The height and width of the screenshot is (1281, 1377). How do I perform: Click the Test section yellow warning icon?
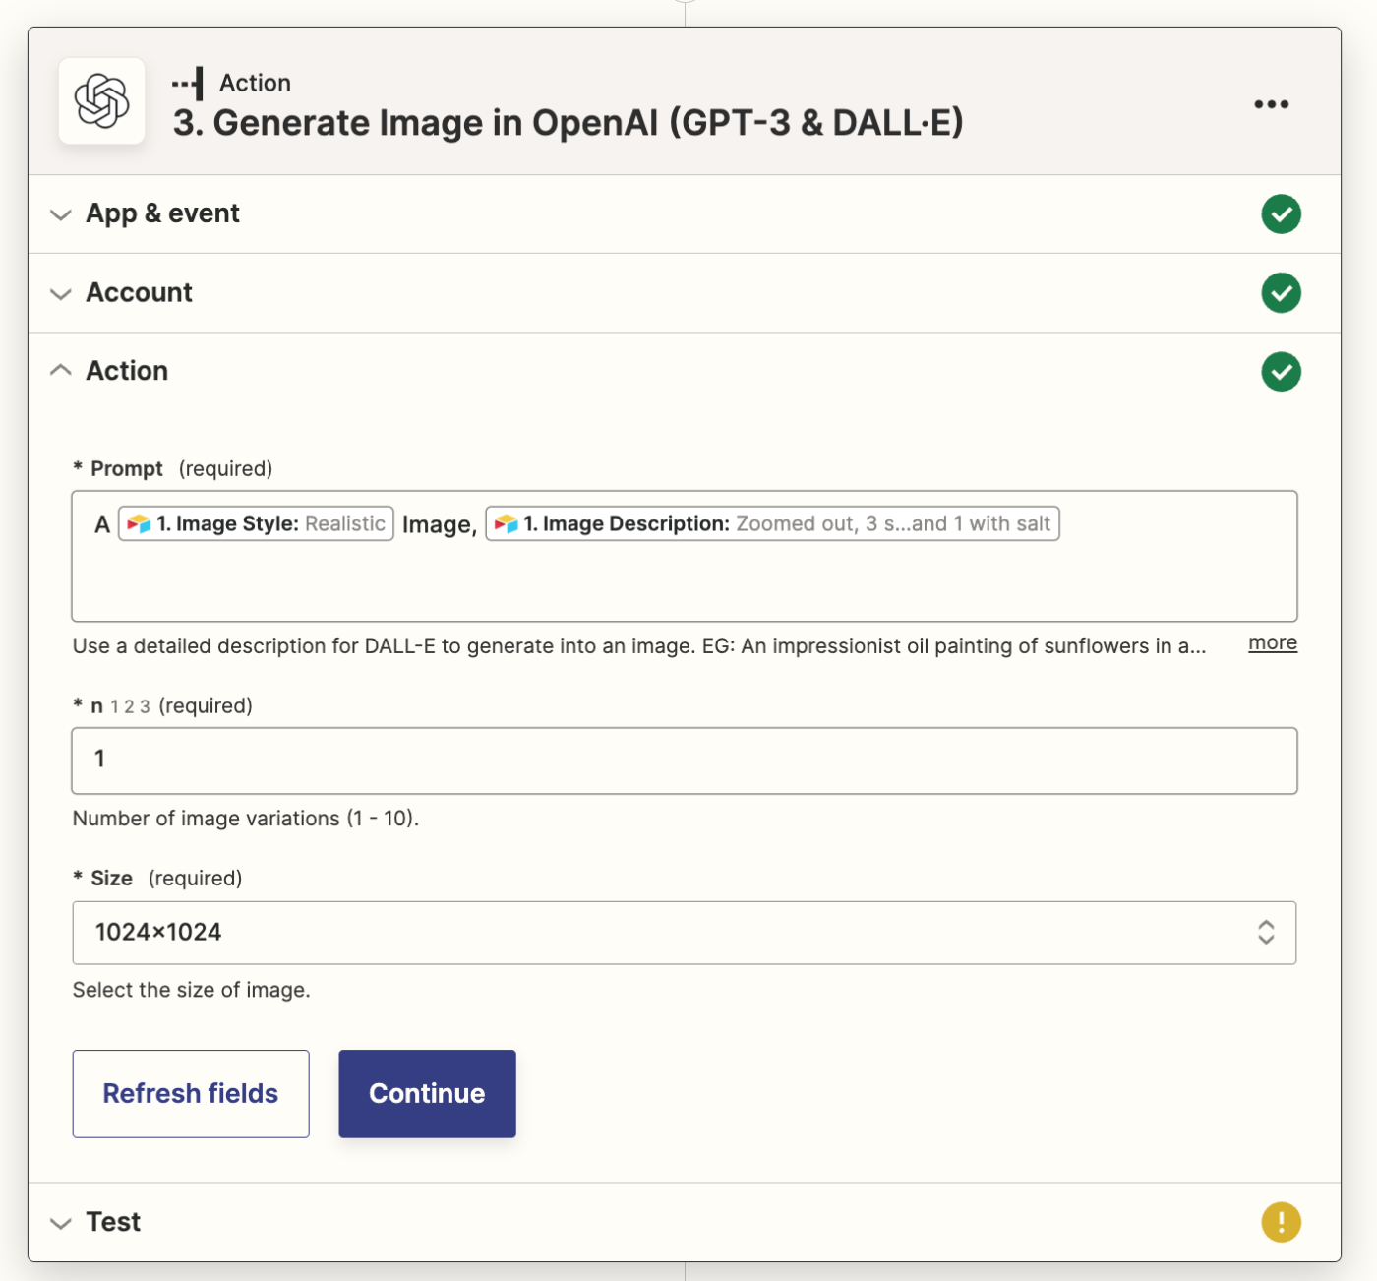point(1281,1222)
